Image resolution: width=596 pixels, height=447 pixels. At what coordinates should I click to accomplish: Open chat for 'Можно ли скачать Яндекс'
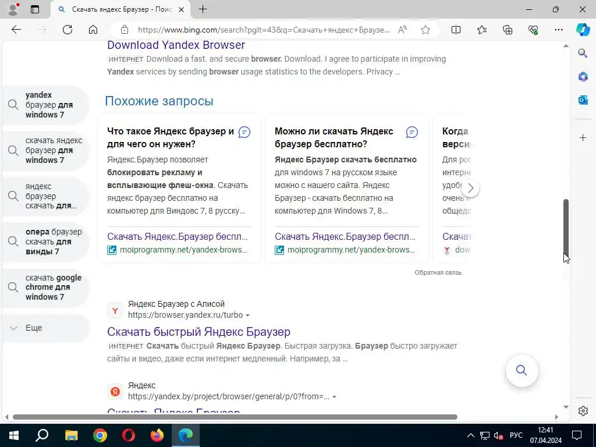[412, 132]
